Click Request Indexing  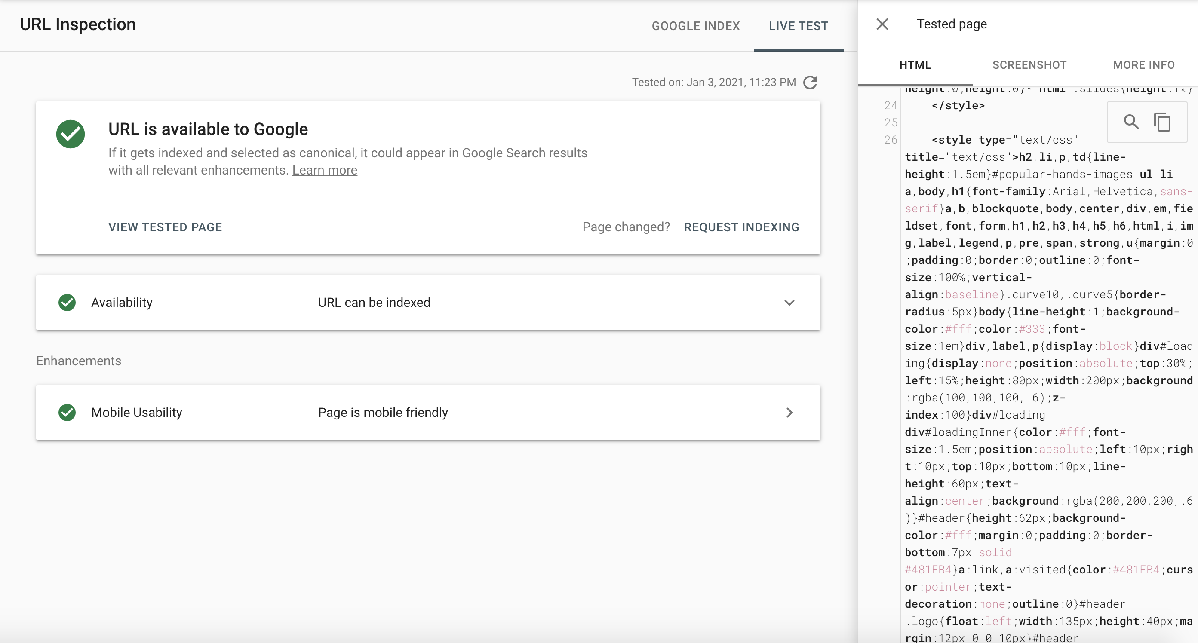click(741, 227)
